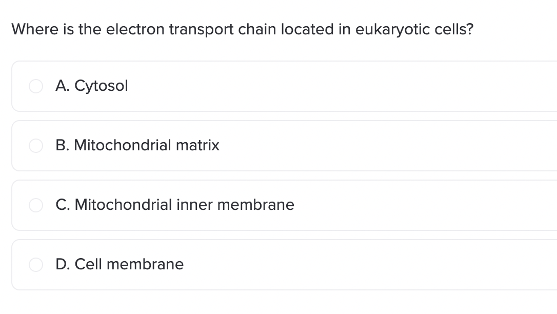557x314 pixels.
Task: Click the 'A. Cytosol' answer label
Action: click(x=92, y=86)
